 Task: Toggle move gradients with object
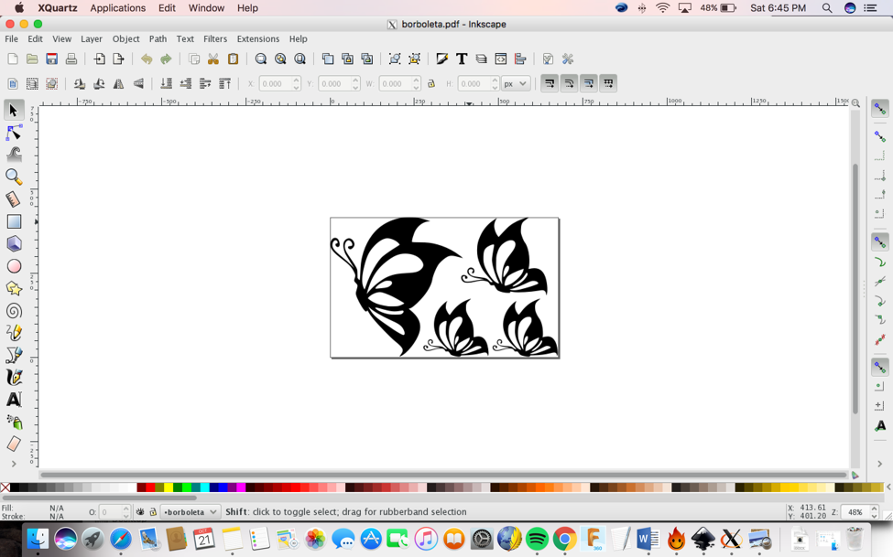588,83
